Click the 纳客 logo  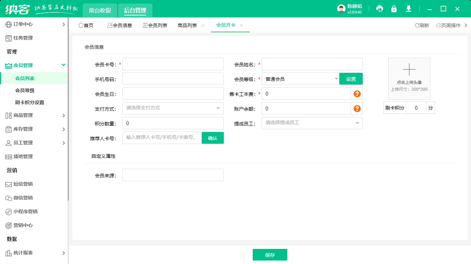pos(18,9)
